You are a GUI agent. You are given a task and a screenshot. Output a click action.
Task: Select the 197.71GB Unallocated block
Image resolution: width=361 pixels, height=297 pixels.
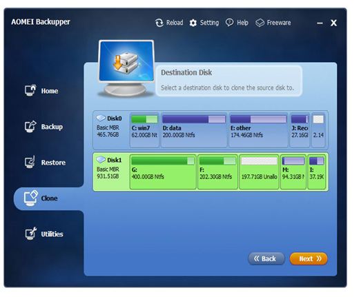(260, 172)
